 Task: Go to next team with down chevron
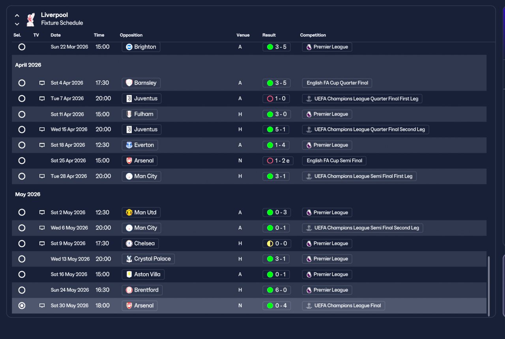pos(17,24)
